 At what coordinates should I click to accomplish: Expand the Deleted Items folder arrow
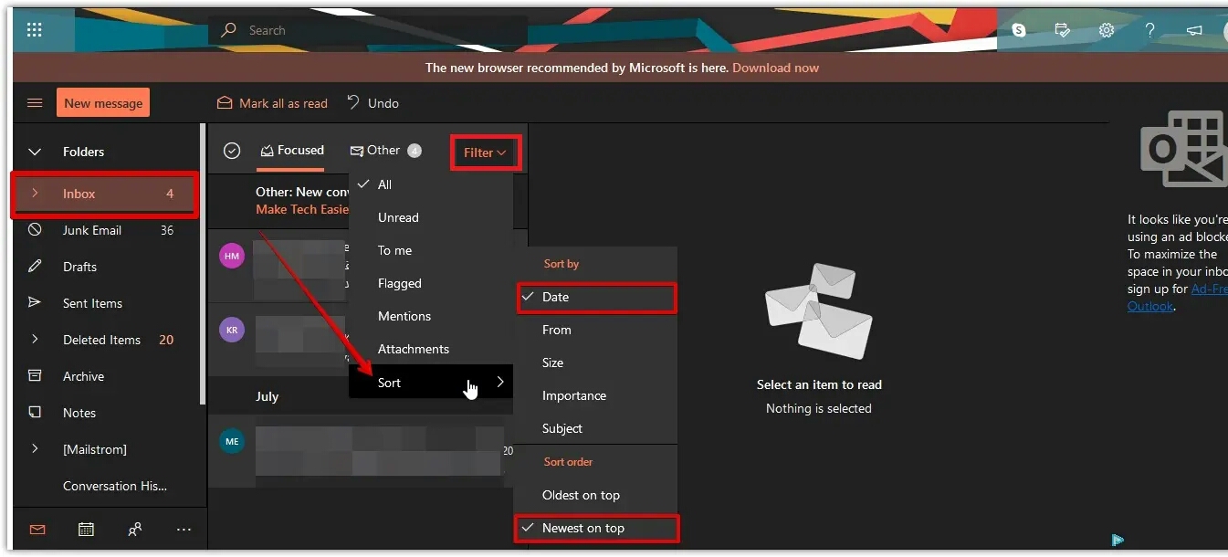35,340
